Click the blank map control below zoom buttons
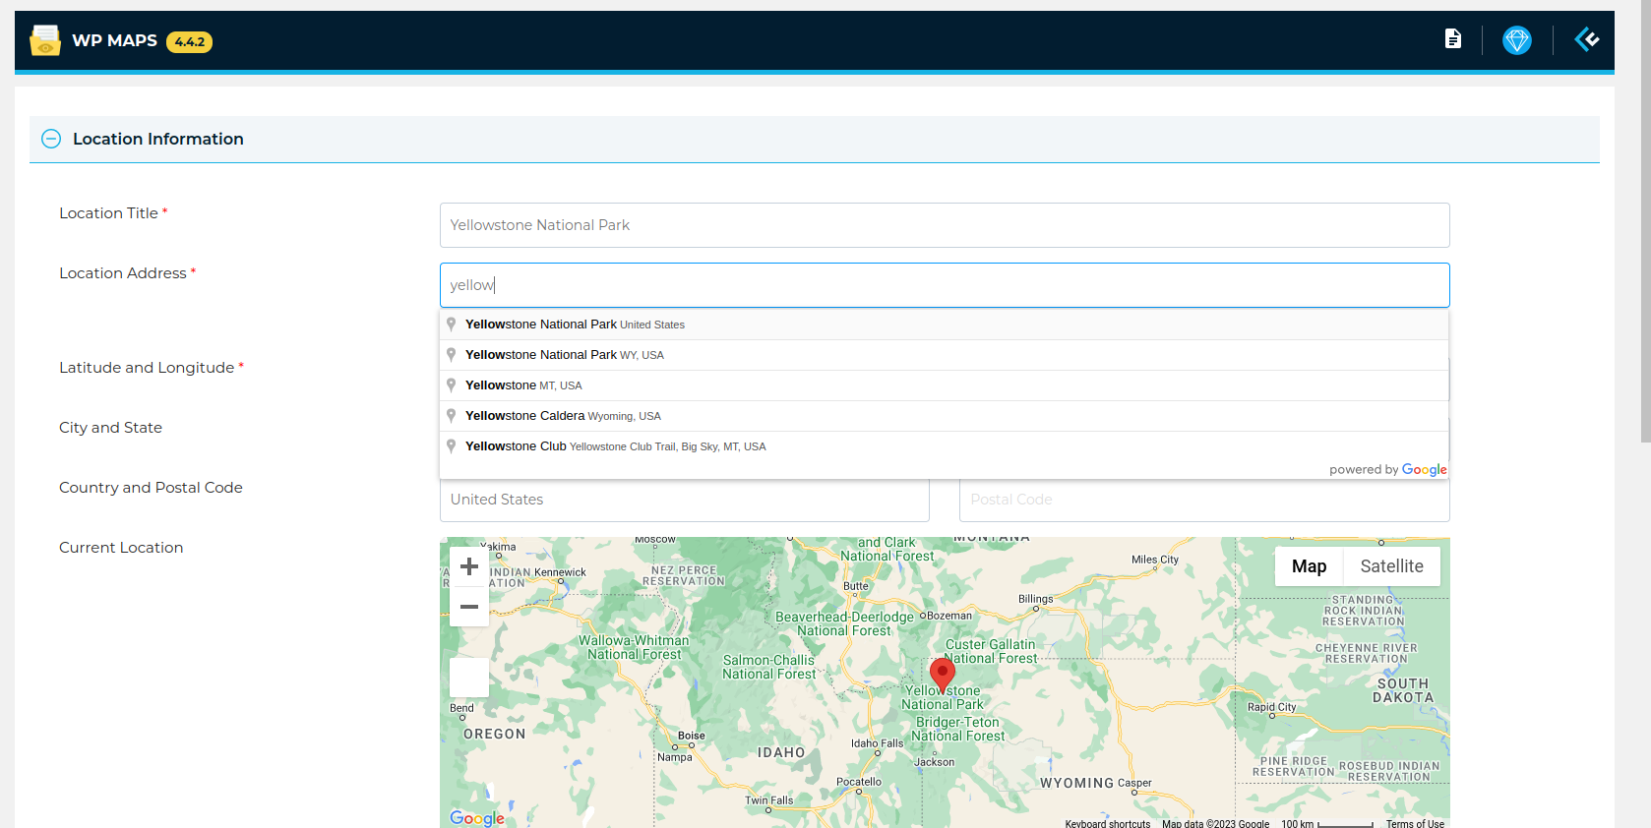 (x=469, y=678)
